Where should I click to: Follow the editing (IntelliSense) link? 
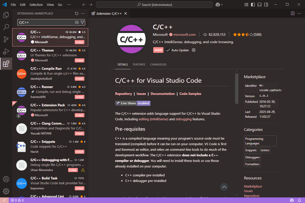[154, 119]
